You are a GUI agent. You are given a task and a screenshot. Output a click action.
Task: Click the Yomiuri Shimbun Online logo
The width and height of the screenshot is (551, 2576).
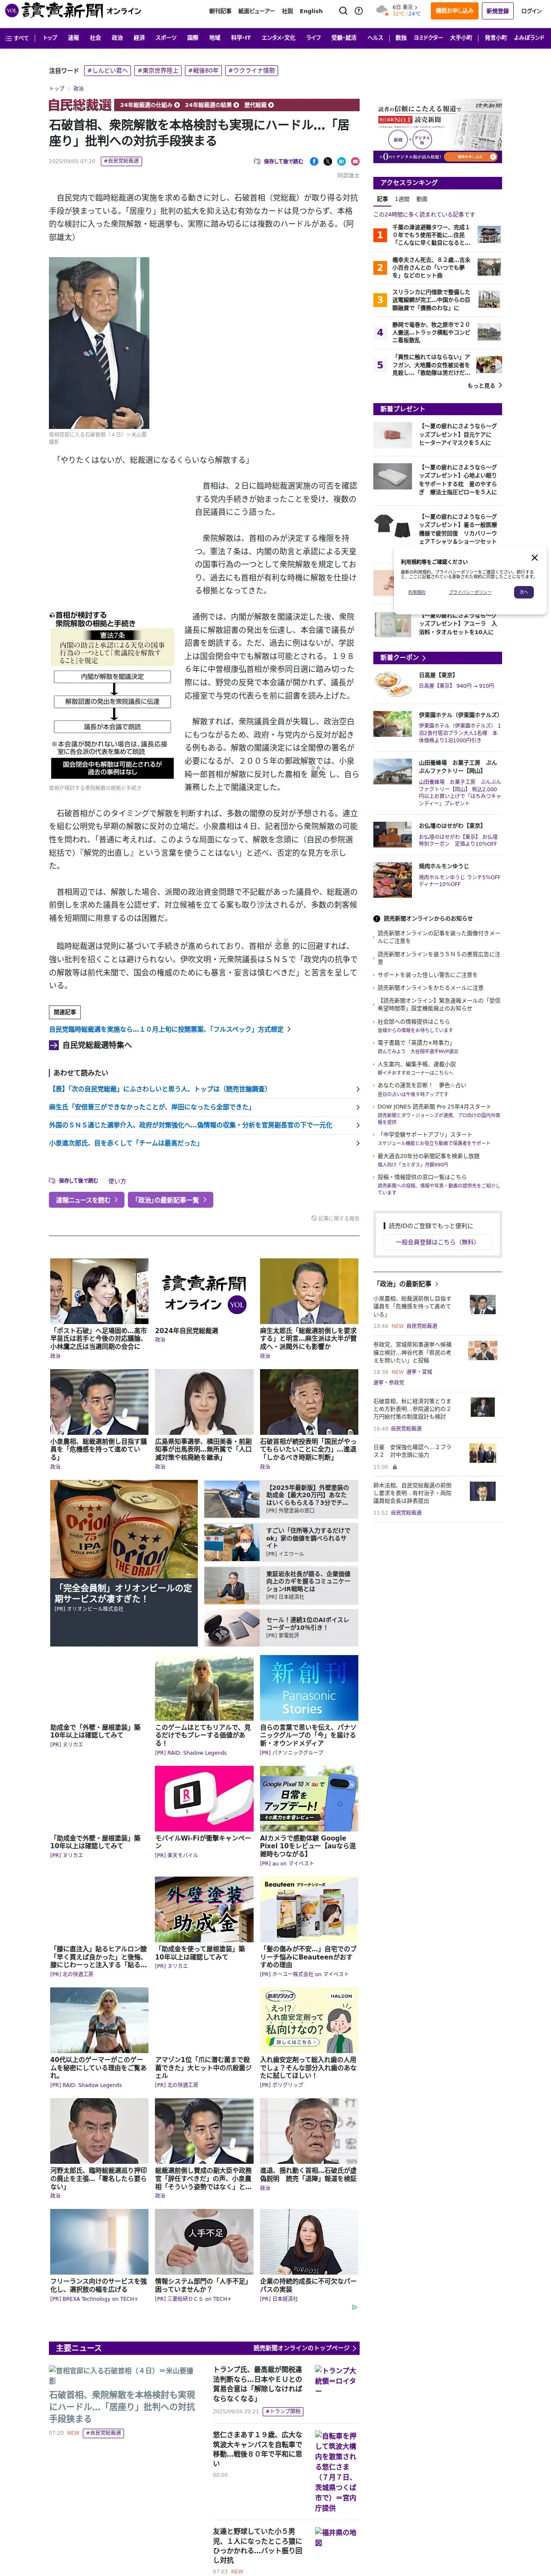72,11
